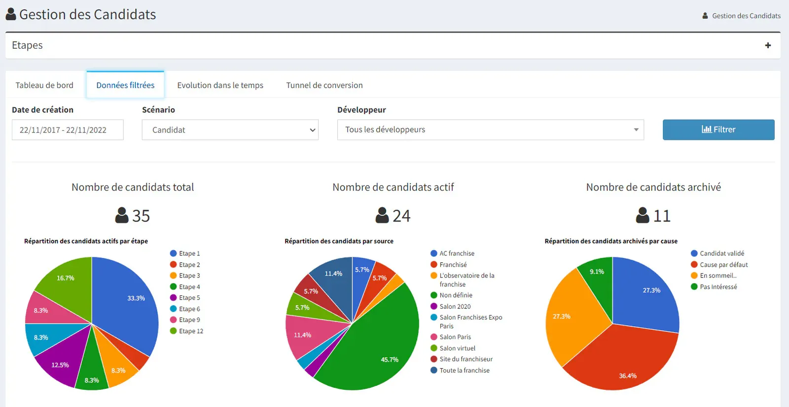Click the user icon beside the page title
The width and height of the screenshot is (789, 407).
pyautogui.click(x=11, y=14)
